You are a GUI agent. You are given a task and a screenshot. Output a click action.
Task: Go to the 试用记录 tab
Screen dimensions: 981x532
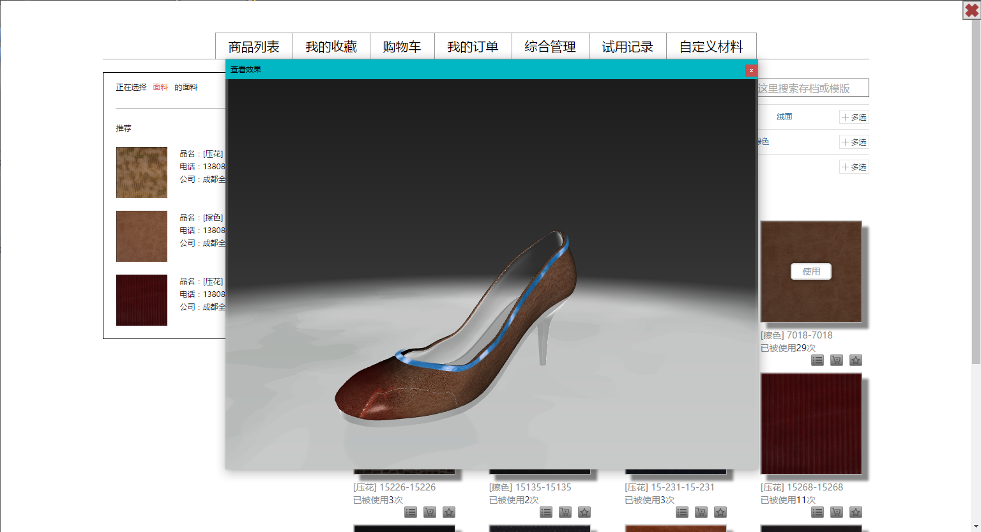[627, 47]
